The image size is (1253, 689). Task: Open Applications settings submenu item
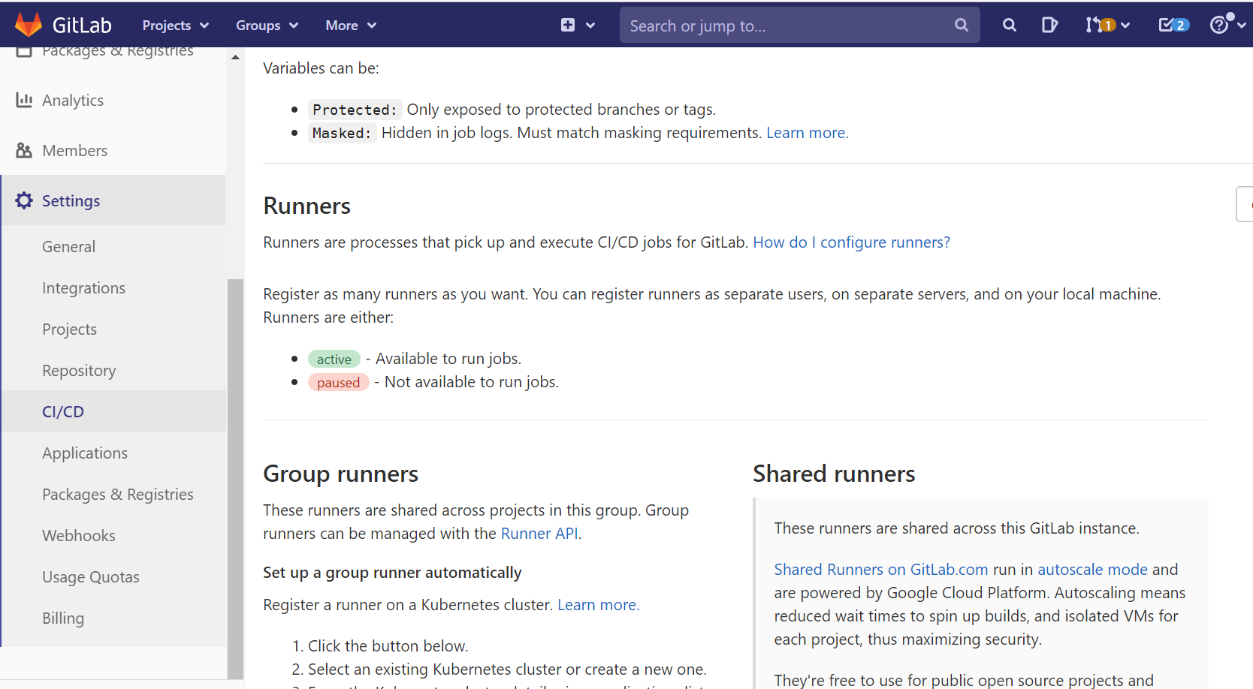[x=85, y=453]
